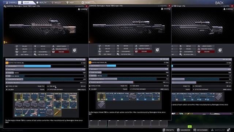Select Rem. Integ slot in middle window

(125, 96)
